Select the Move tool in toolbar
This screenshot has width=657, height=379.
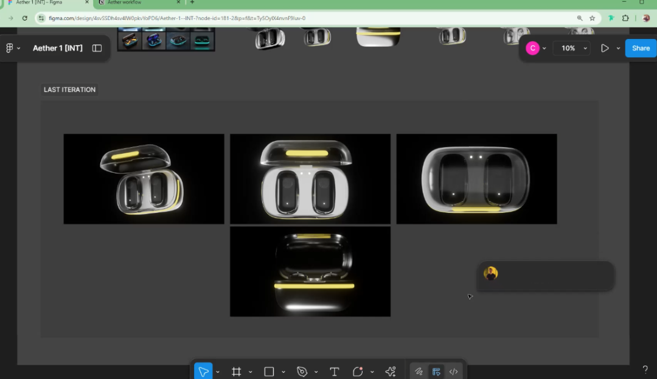[203, 372]
